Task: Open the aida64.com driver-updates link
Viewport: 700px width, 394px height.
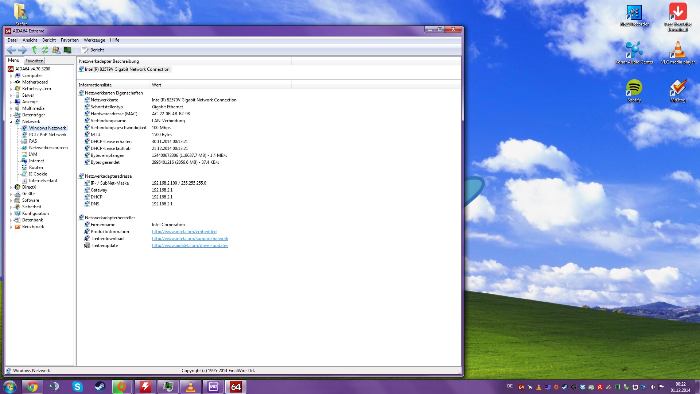Action: 190,246
